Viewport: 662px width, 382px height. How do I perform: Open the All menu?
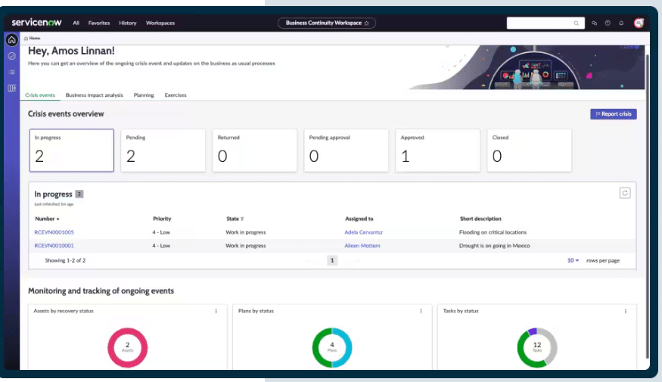coord(76,23)
